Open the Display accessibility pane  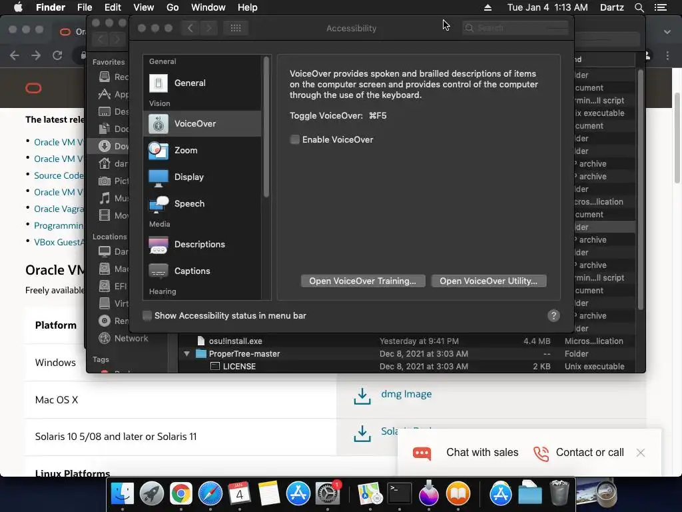(202, 177)
